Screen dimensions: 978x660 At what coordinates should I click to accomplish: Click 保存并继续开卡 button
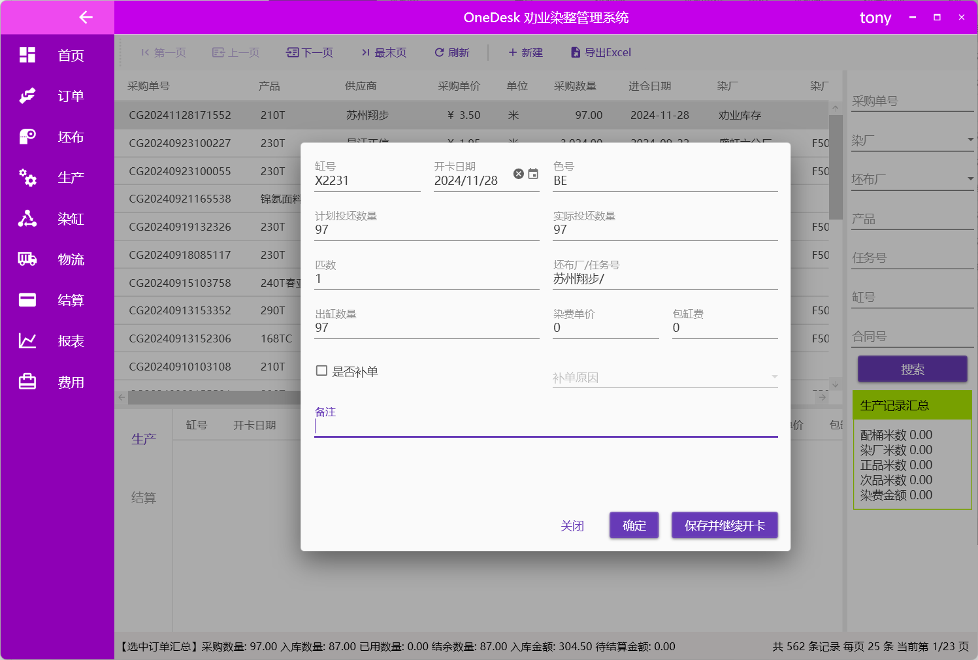pos(725,525)
